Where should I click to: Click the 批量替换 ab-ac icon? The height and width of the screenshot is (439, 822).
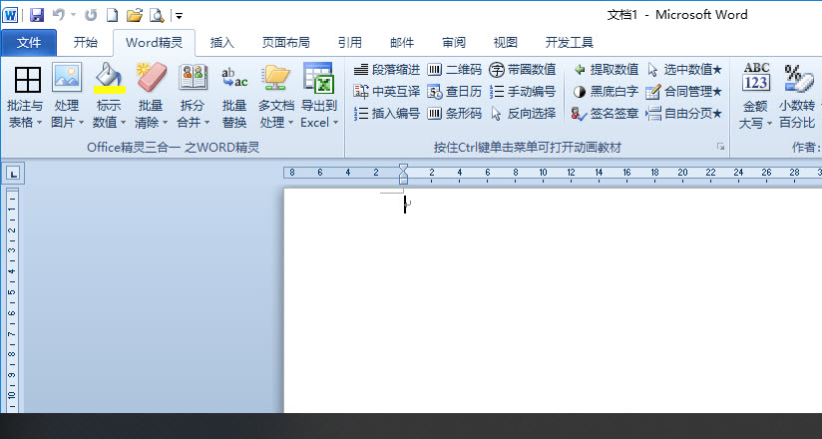pos(234,78)
